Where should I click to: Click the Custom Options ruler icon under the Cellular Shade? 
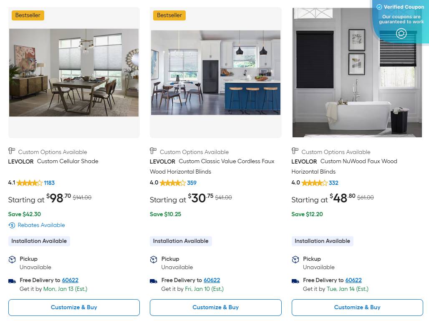[12, 151]
